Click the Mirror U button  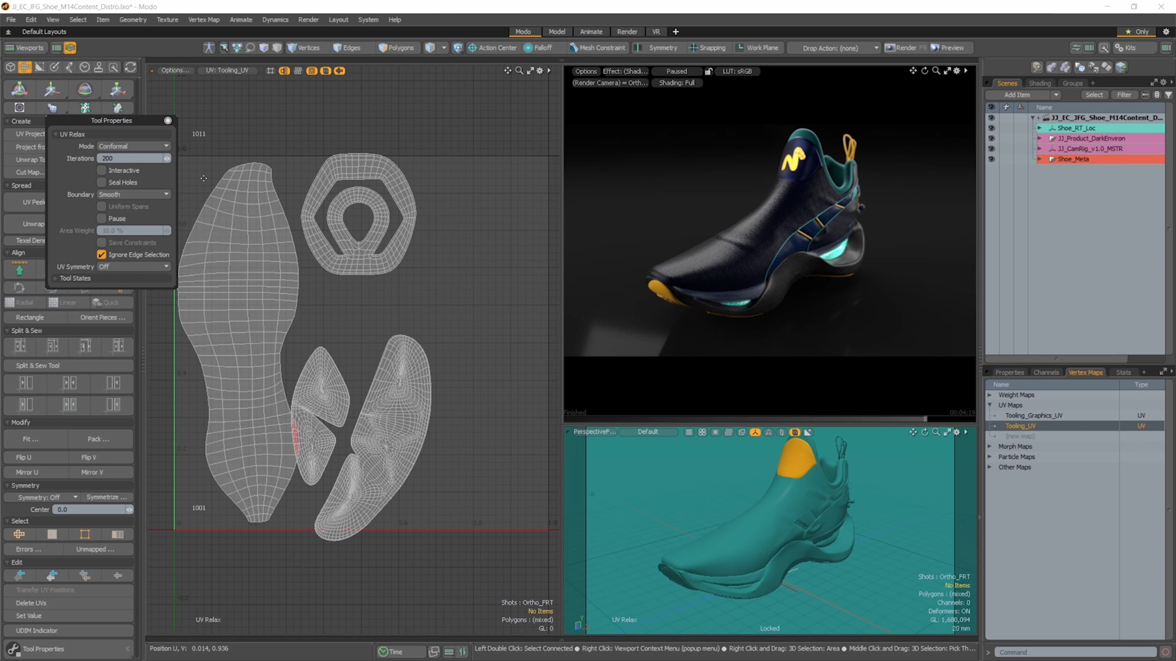(35, 472)
